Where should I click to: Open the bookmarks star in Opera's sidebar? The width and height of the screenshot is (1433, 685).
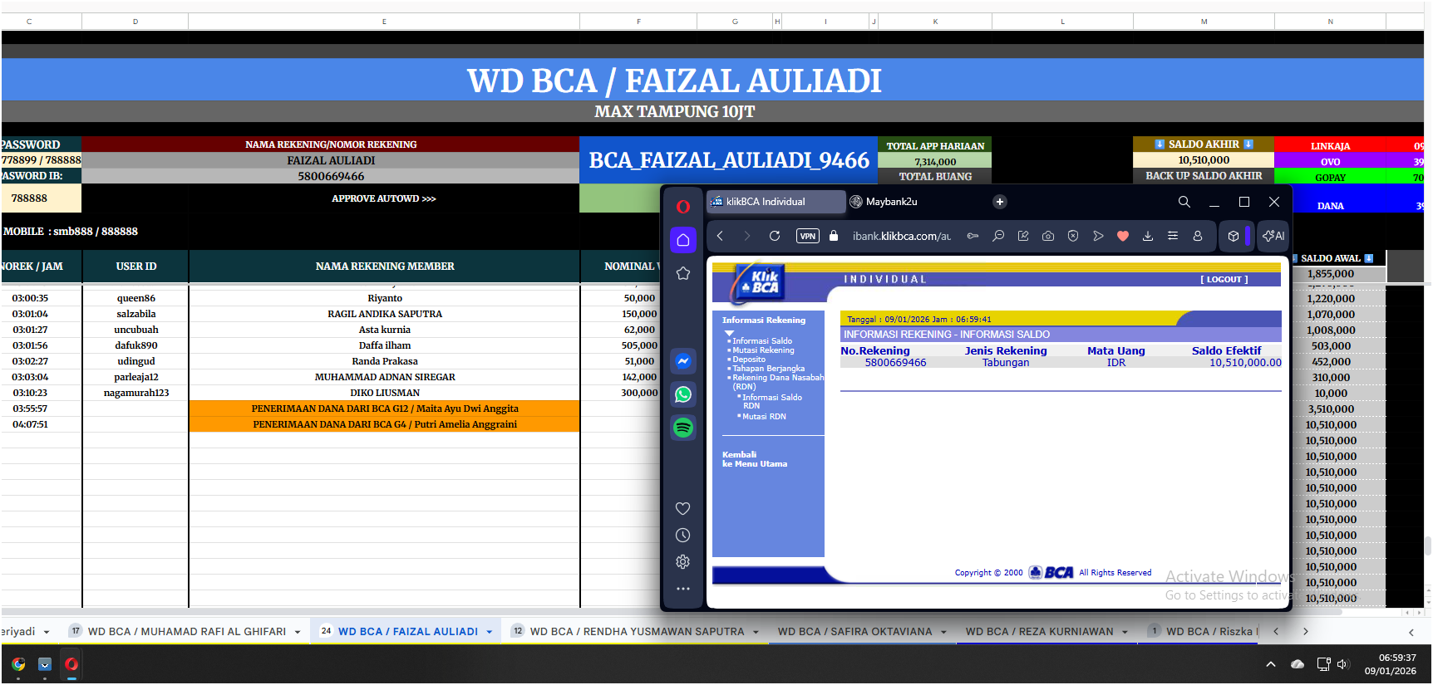pyautogui.click(x=683, y=273)
